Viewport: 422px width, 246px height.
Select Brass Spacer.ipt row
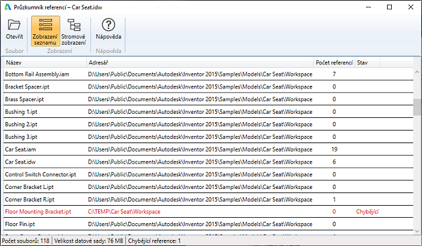(209, 99)
